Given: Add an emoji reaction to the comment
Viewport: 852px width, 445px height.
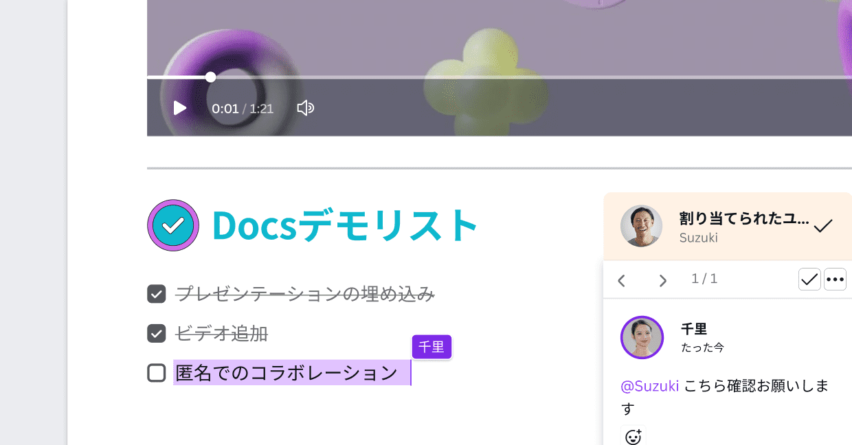Looking at the screenshot, I should tap(634, 437).
